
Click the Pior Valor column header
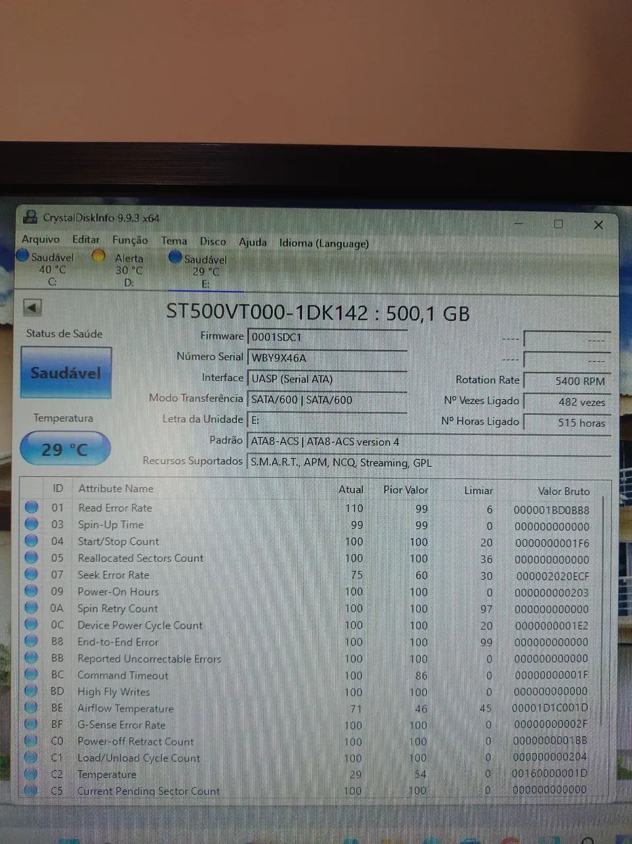[x=406, y=490]
